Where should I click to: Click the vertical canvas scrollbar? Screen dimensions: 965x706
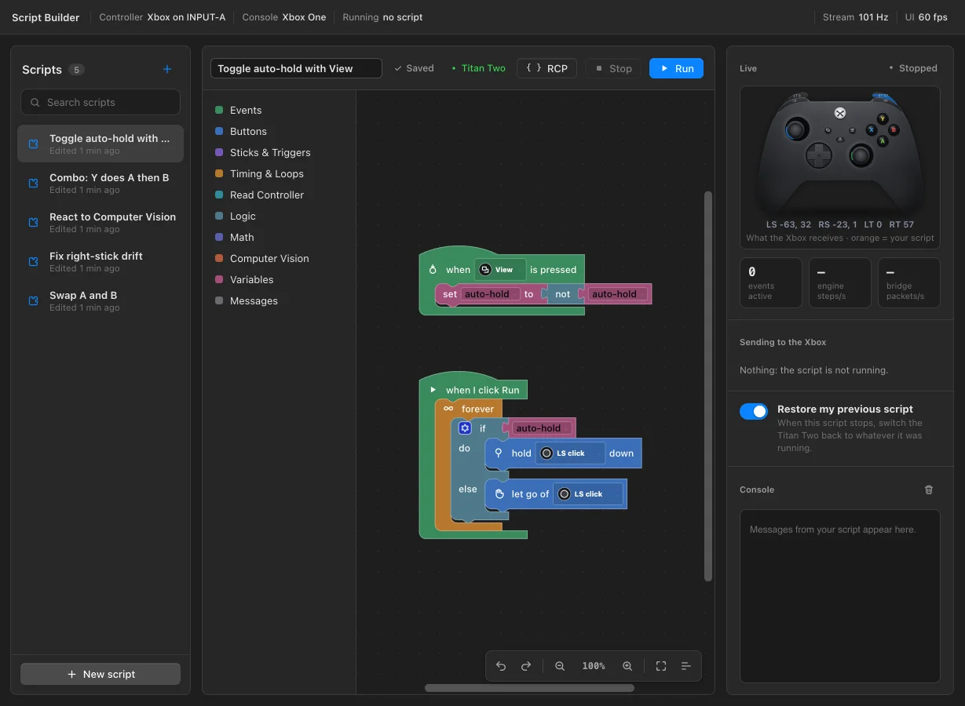(708, 386)
